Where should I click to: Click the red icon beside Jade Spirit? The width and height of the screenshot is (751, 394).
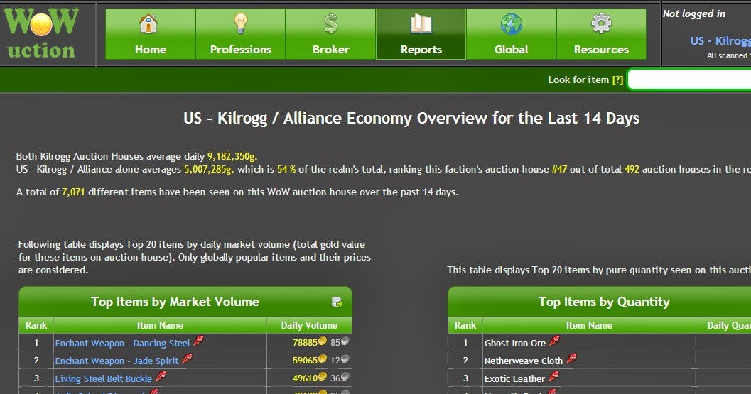click(187, 359)
